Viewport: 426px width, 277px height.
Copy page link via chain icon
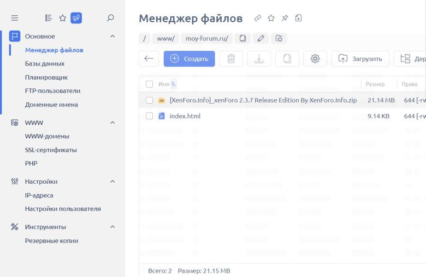click(x=258, y=18)
